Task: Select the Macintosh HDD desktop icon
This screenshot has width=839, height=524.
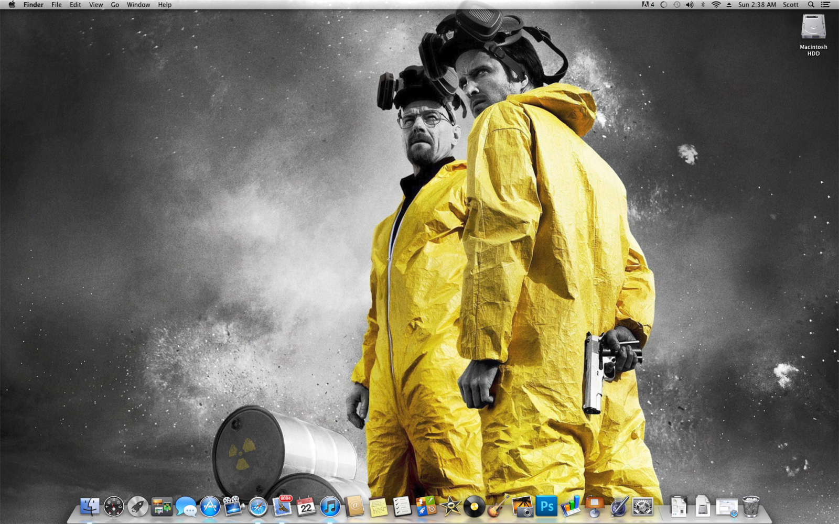Action: point(813,35)
